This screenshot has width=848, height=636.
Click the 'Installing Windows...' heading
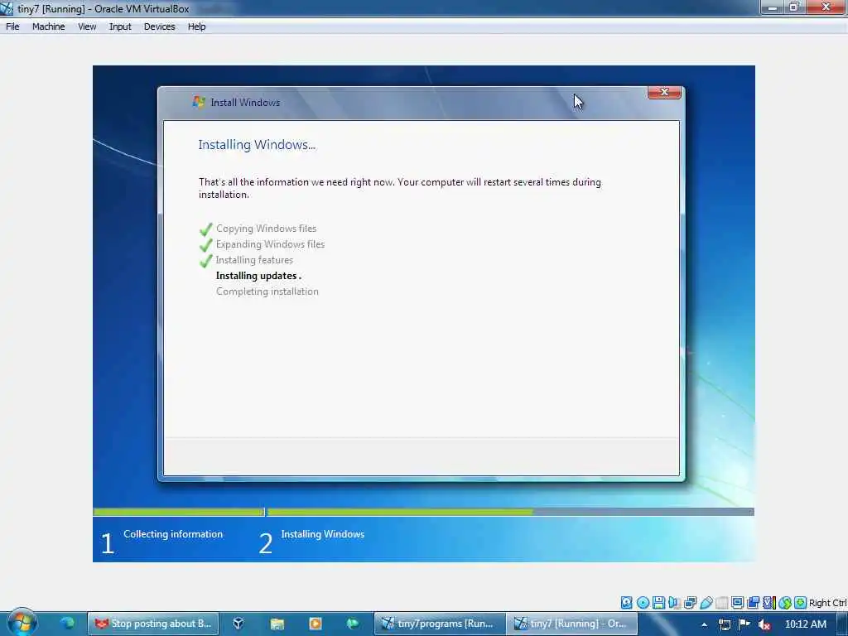[x=257, y=145]
